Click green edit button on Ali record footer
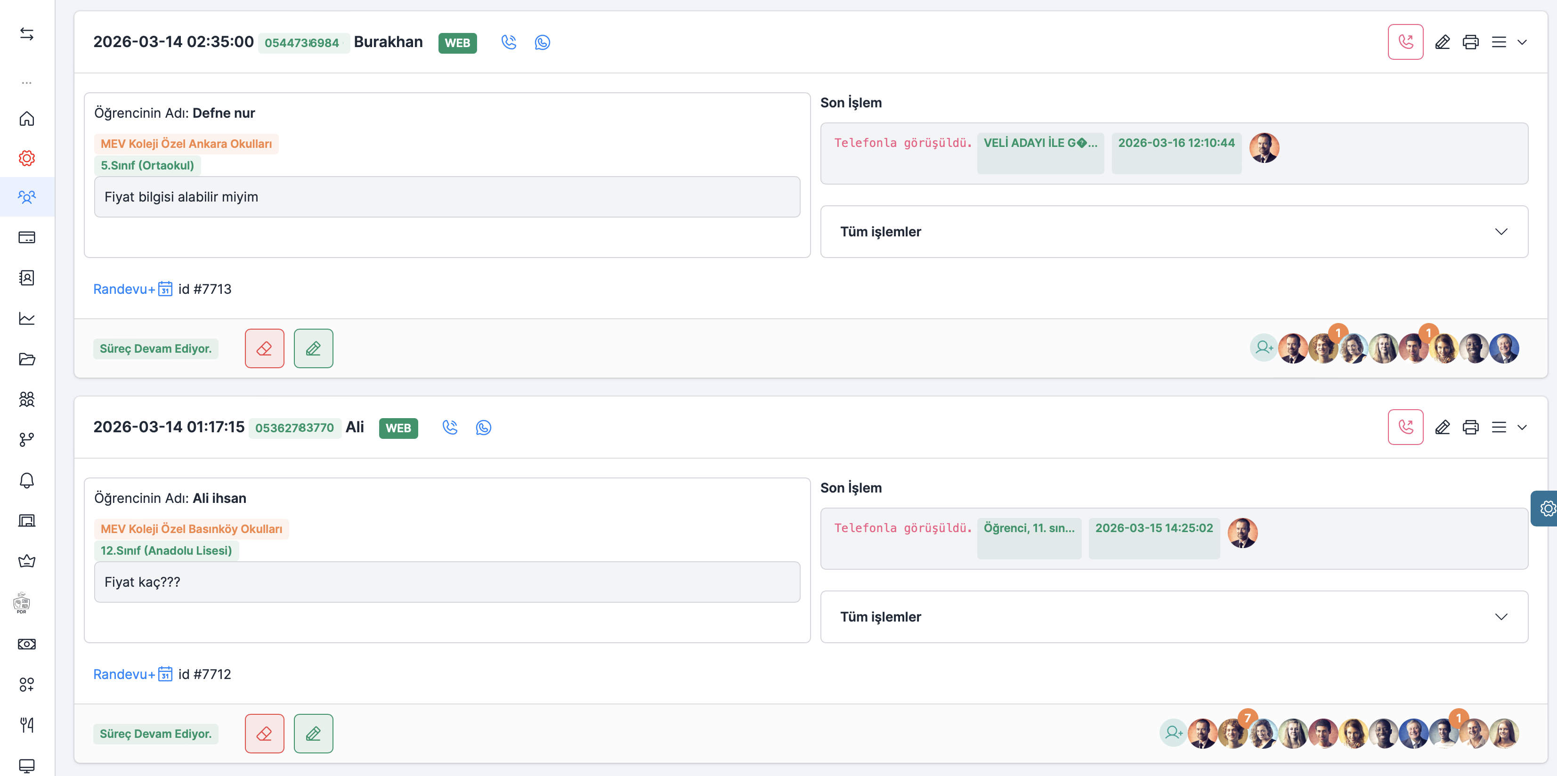 pos(313,734)
